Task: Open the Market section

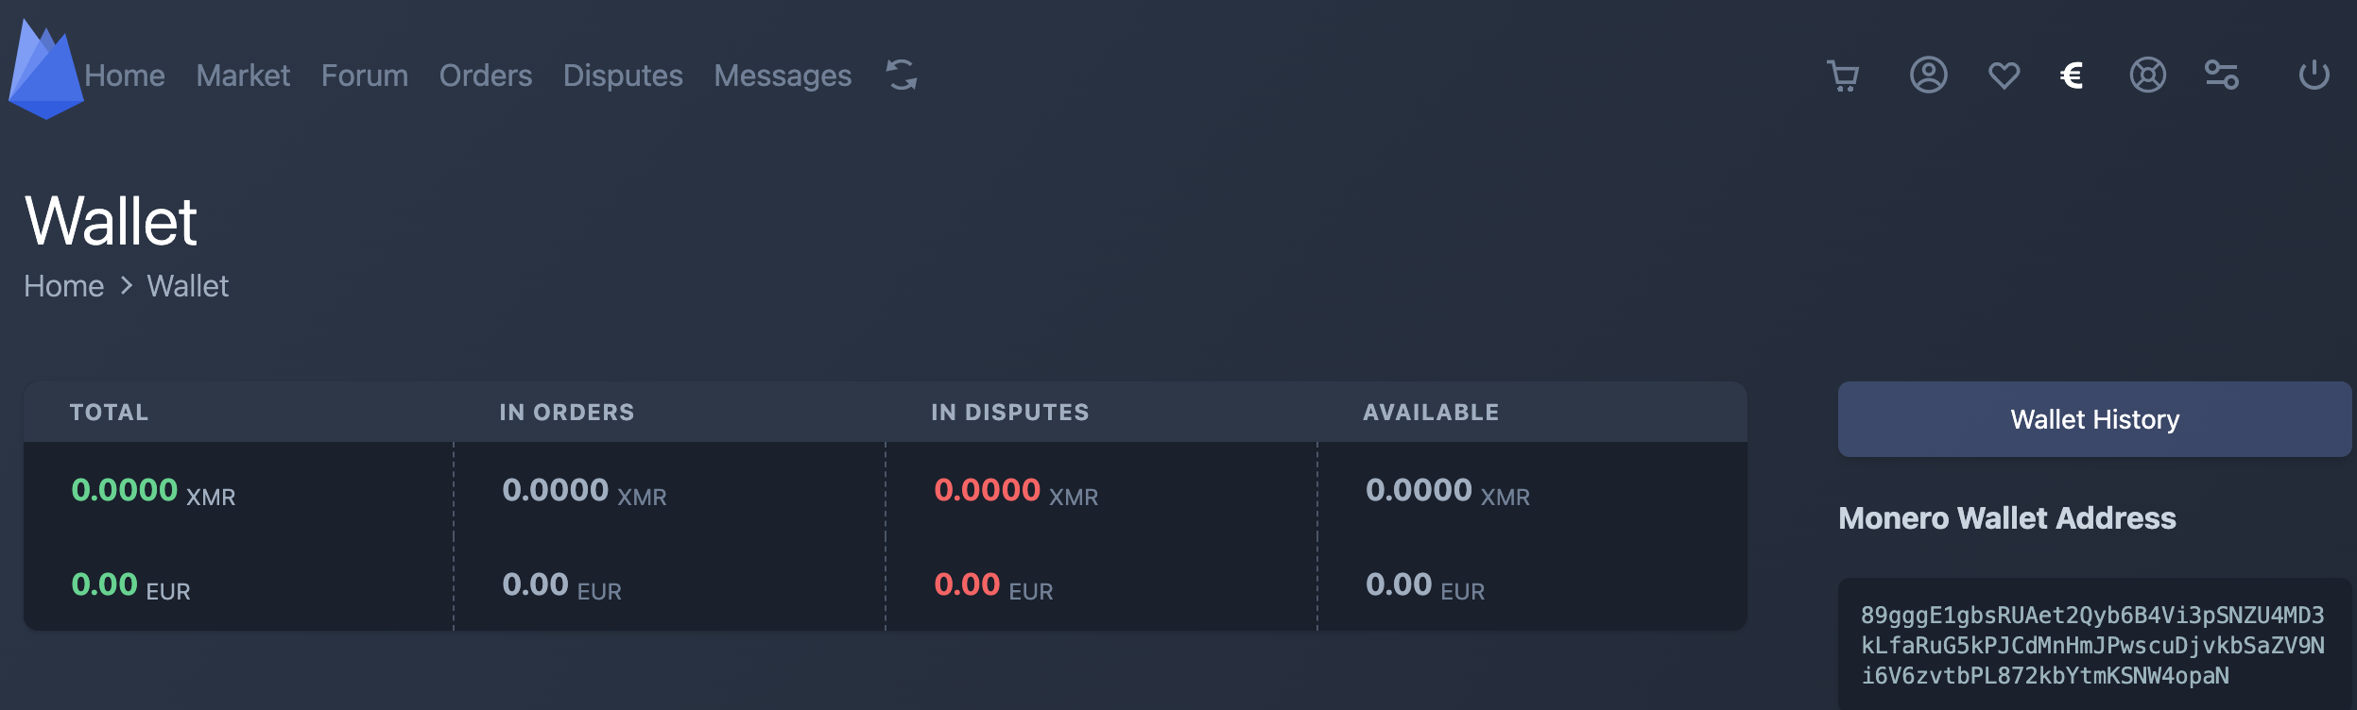Action: point(243,76)
